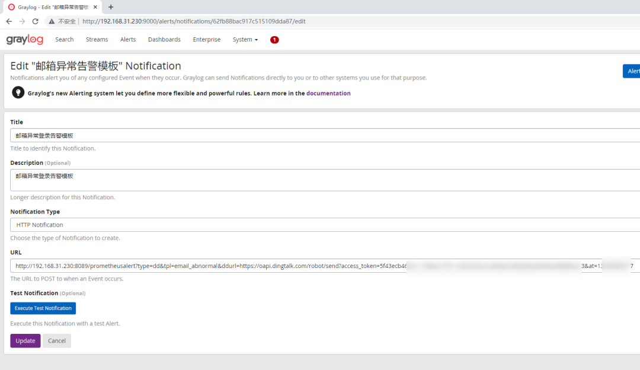Expand the System dropdown menu
Screen dimensions: 640x370
point(245,39)
